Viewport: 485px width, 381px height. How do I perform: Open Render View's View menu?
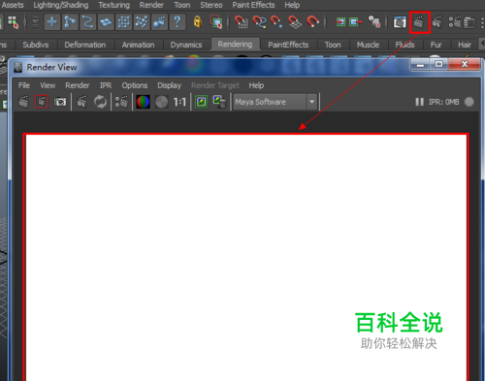48,85
